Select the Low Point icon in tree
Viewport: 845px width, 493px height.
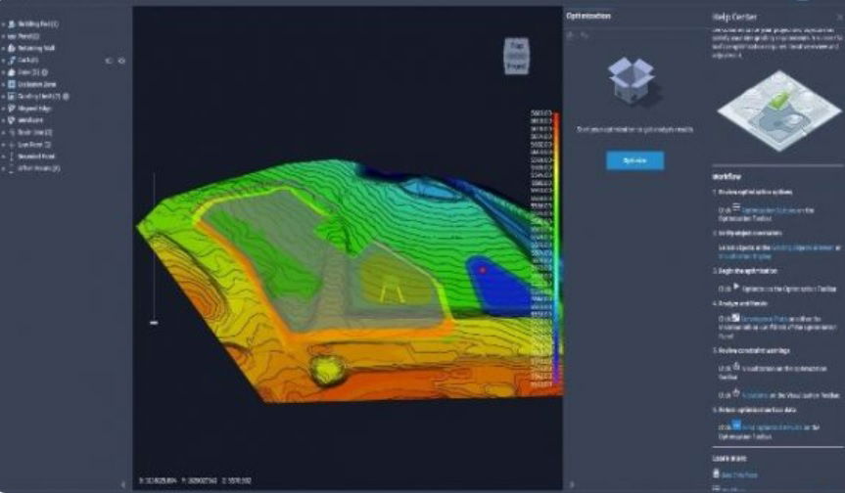[12, 145]
